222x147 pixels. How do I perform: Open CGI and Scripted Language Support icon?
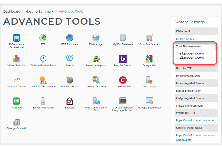tap(123, 101)
